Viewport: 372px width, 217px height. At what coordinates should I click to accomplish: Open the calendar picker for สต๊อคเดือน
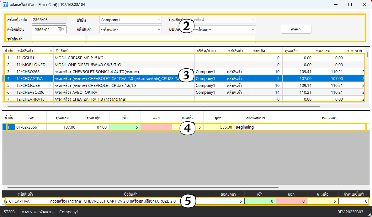(x=61, y=29)
